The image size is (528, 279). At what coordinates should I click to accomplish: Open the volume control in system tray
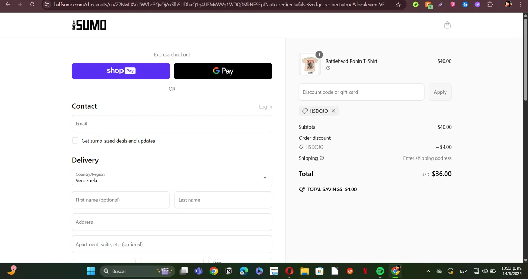pyautogui.click(x=485, y=271)
